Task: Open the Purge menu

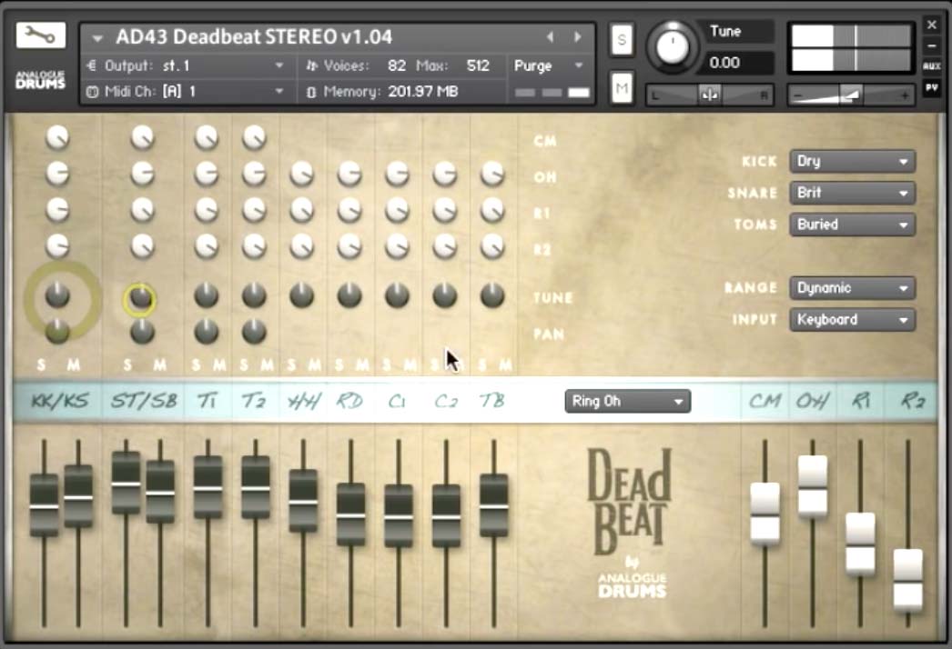Action: coord(549,65)
